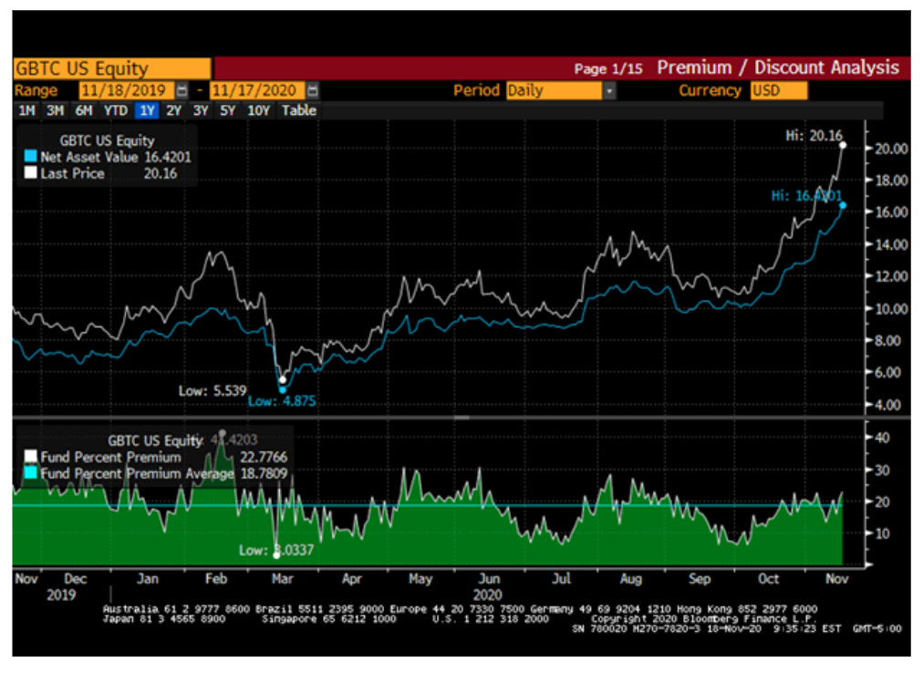Viewport: 923px width, 673px height.
Task: Click the white high-point marker at 20.16
Action: coord(843,145)
